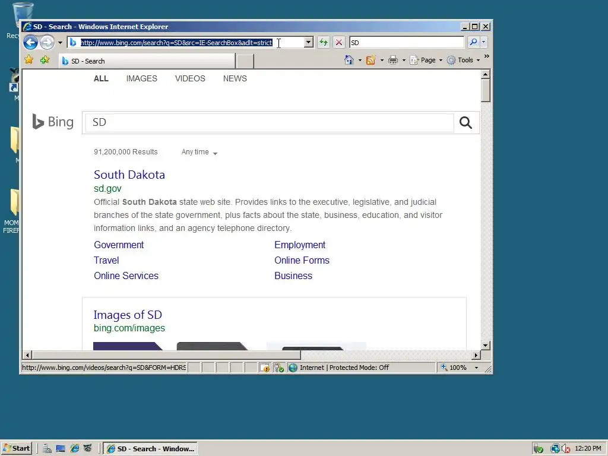Image resolution: width=608 pixels, height=456 pixels.
Task: Launch Internet Explorer from Quick Launch
Action: 74,449
